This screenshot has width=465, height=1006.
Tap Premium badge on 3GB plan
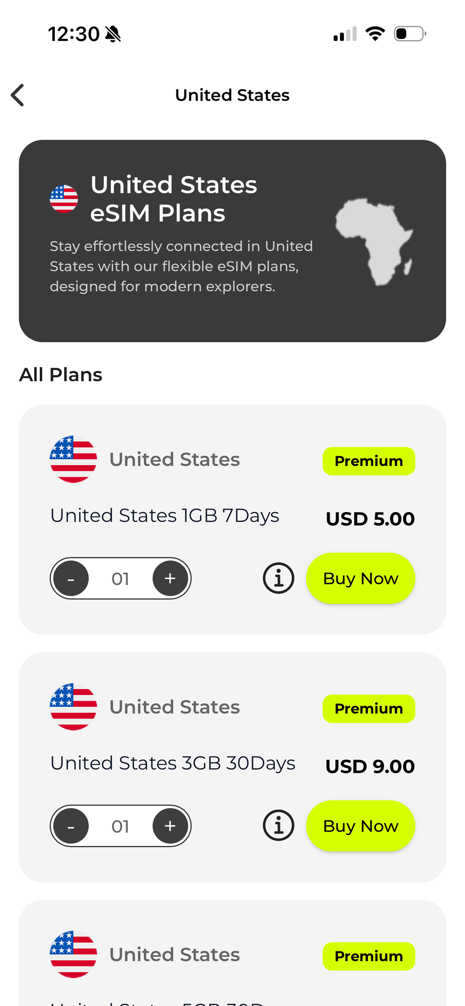368,709
